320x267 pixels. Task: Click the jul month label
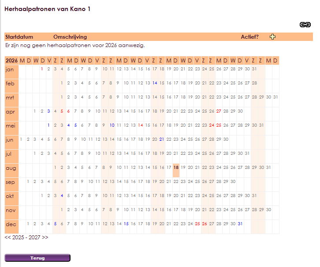pos(8,154)
